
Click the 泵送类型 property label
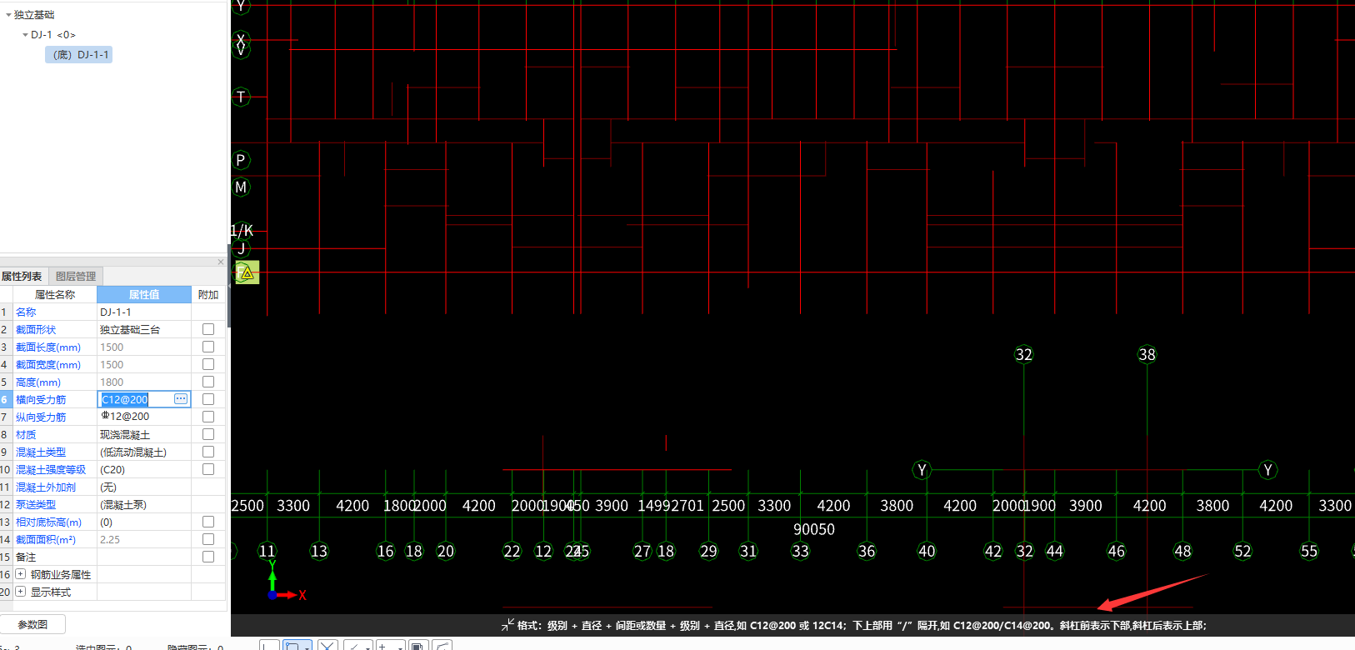[36, 504]
